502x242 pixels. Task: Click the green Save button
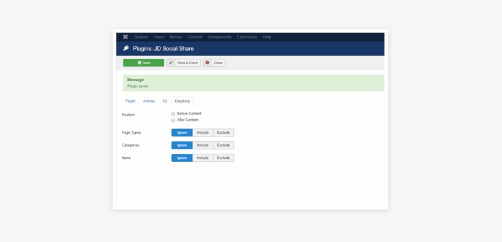point(143,63)
